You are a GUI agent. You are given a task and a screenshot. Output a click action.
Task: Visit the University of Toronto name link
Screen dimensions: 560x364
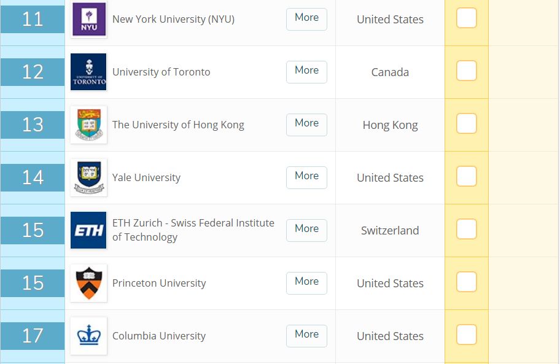161,72
